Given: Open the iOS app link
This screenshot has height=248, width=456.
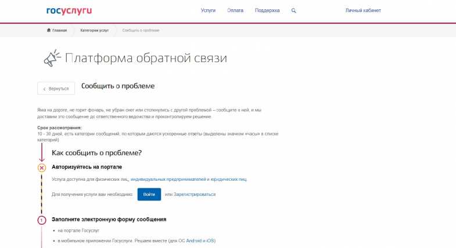Looking at the screenshot, I should pos(210,240).
